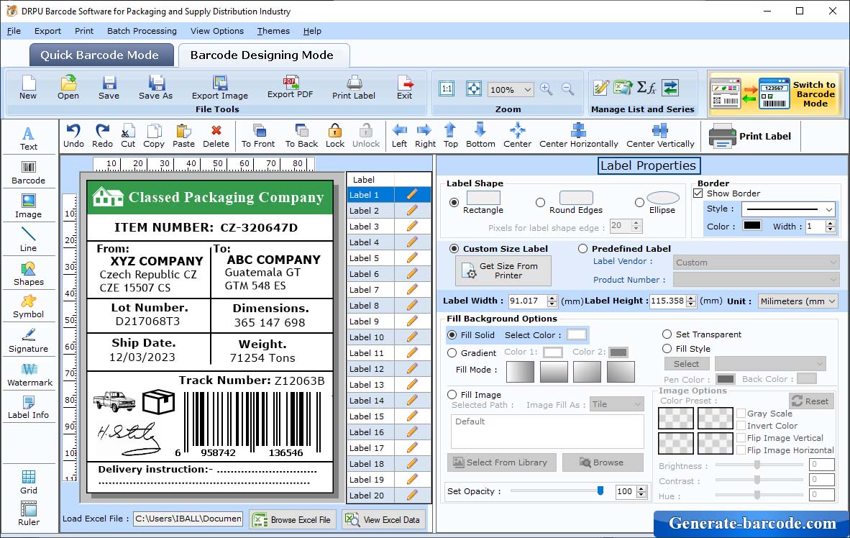Viewport: 850px width, 538px height.
Task: Open the Batch Processing menu
Action: 142,31
